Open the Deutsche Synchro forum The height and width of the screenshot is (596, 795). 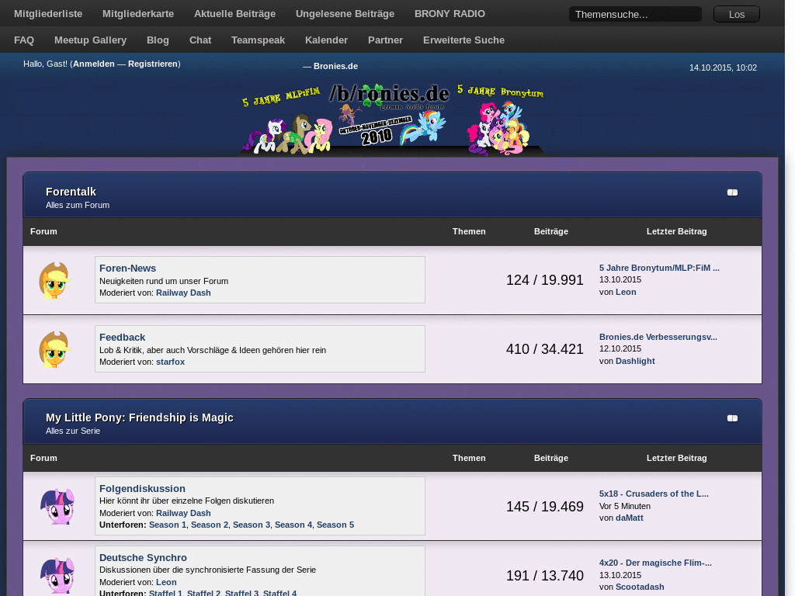(x=143, y=557)
